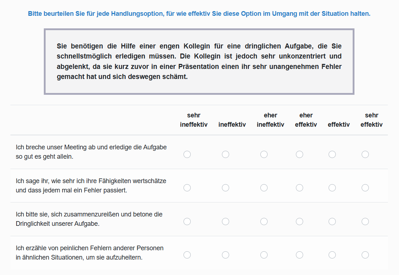Select sehr effektiv in the third row
Image resolution: width=399 pixels, height=275 pixels.
(365, 221)
